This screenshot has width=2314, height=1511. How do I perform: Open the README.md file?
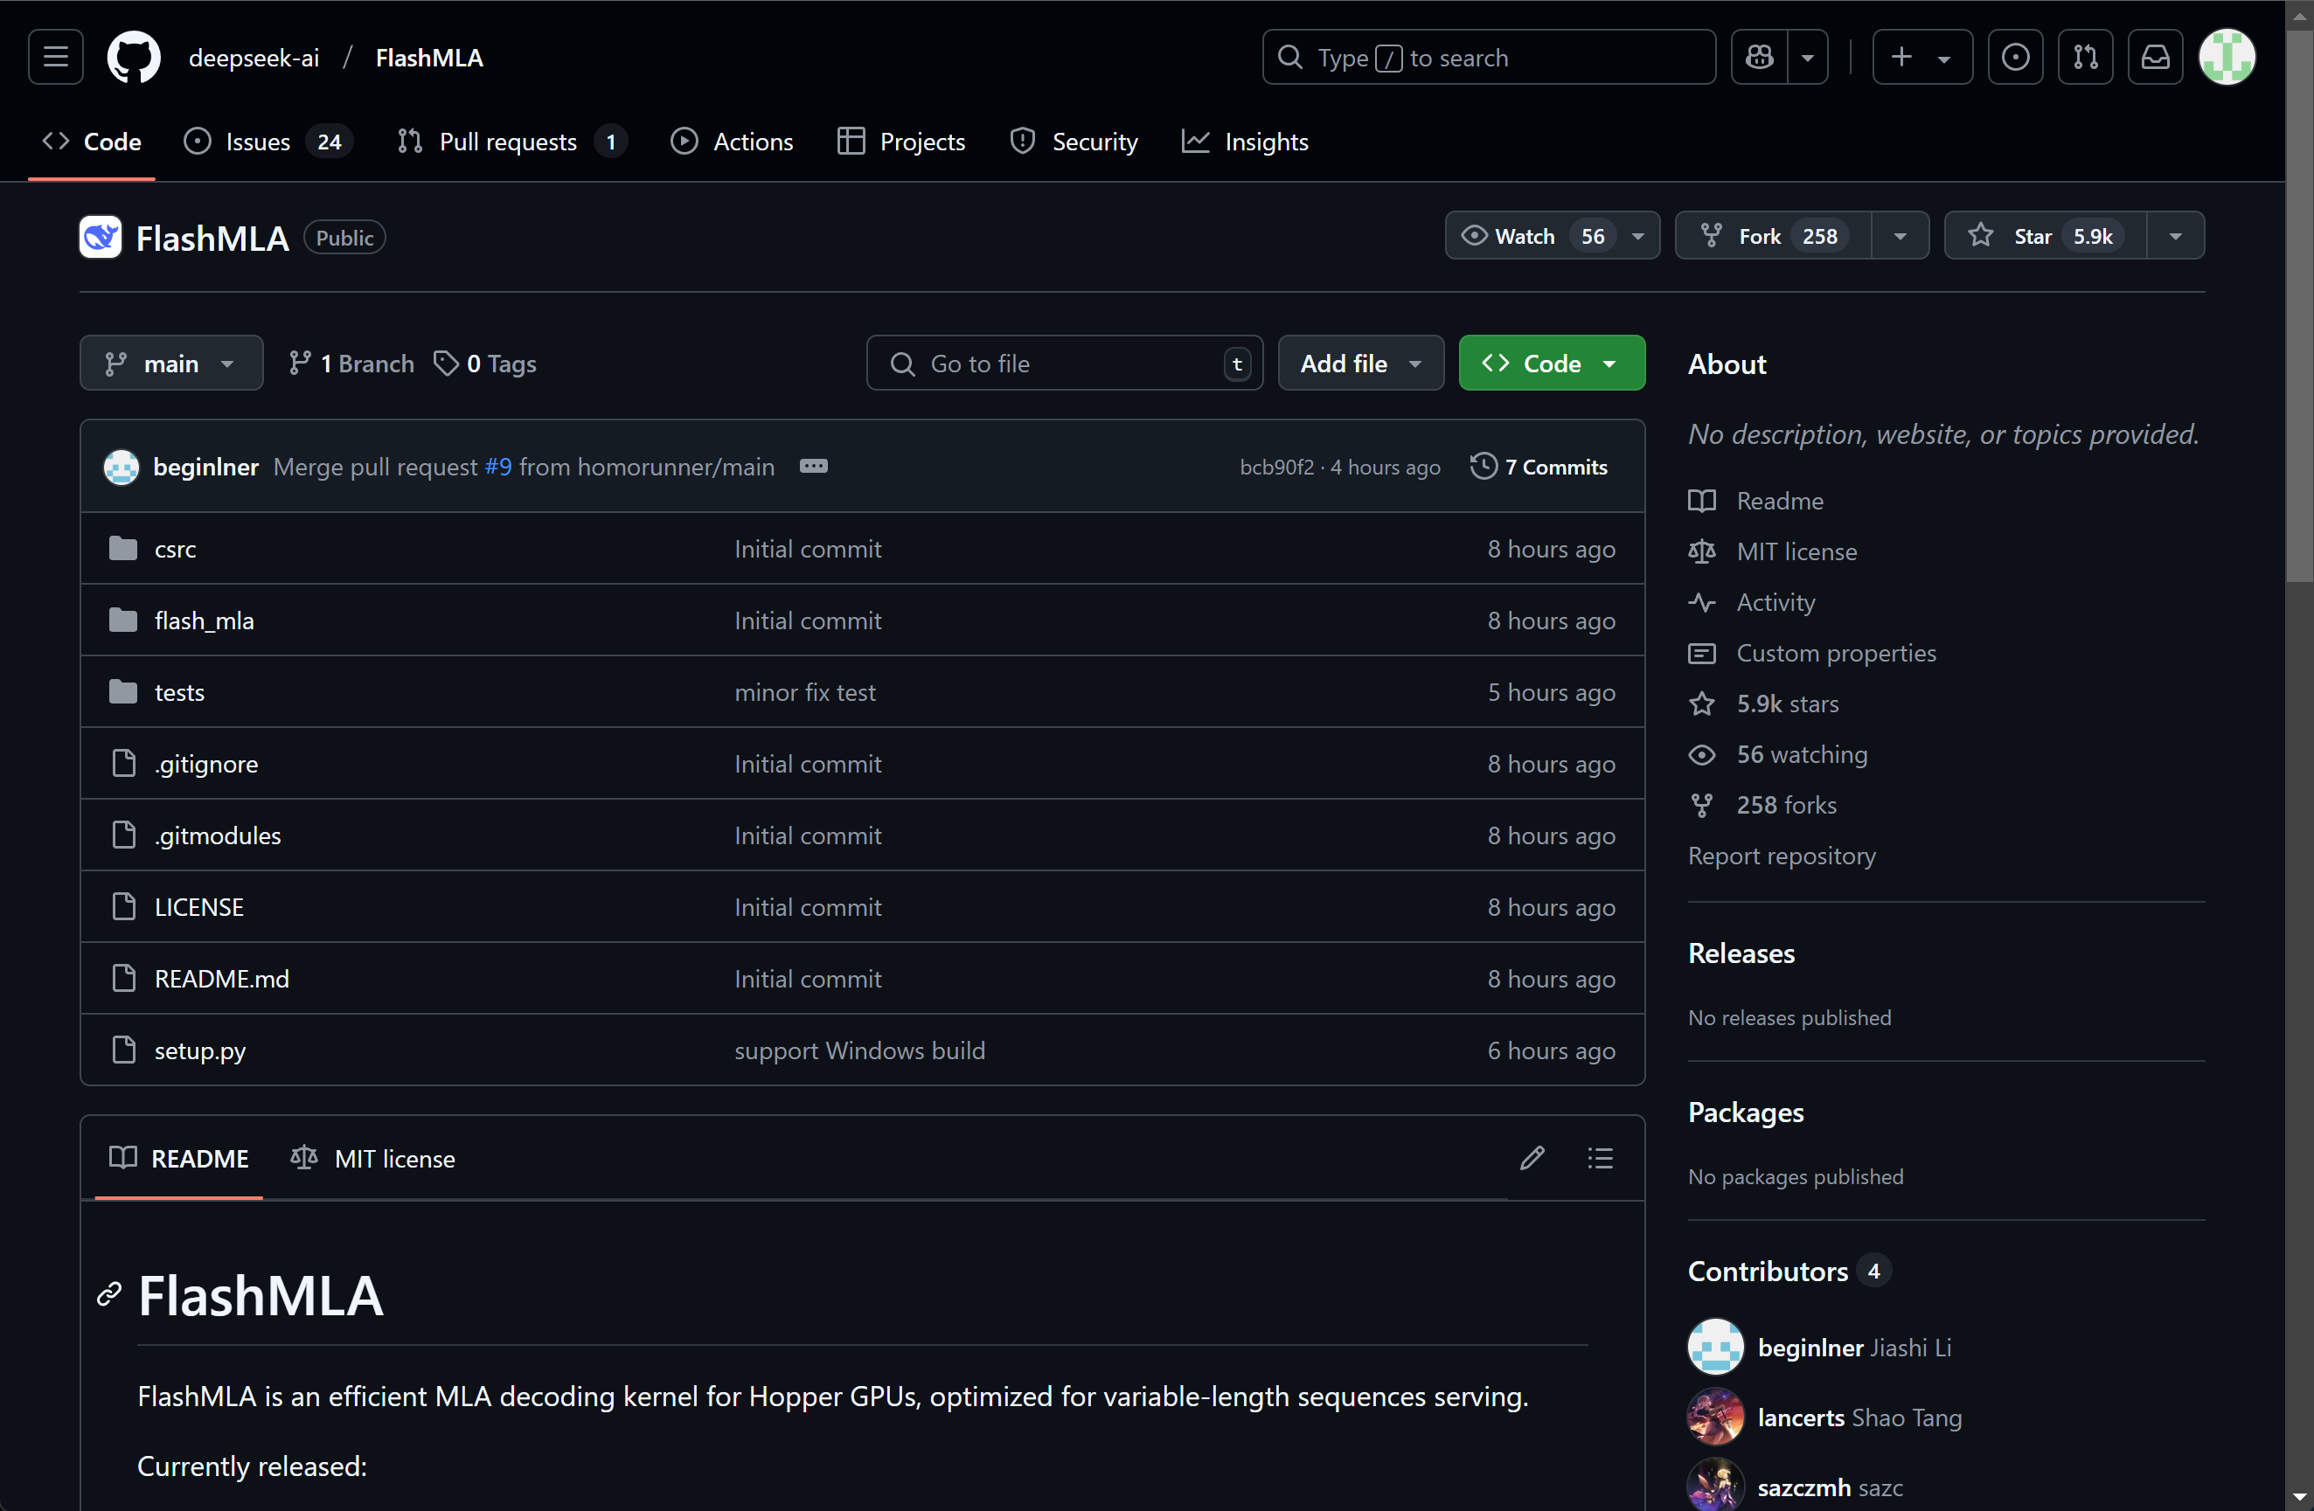click(222, 980)
